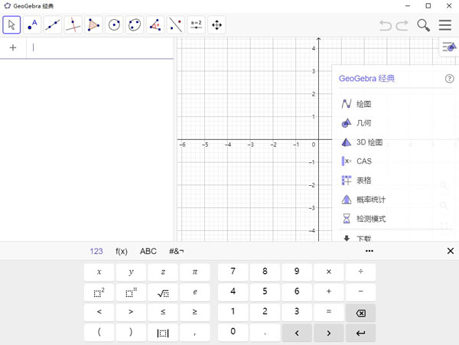
Task: Choose the Line through two points tool
Action: pos(53,25)
